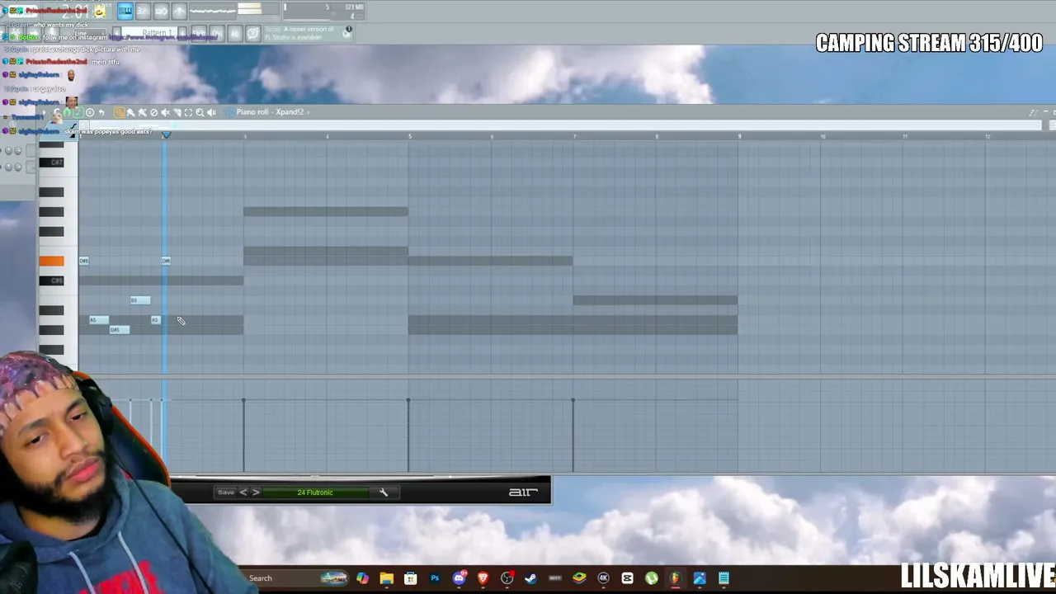This screenshot has width=1056, height=594.
Task: Click the AIR logo in Xpand!2
Action: tap(523, 493)
